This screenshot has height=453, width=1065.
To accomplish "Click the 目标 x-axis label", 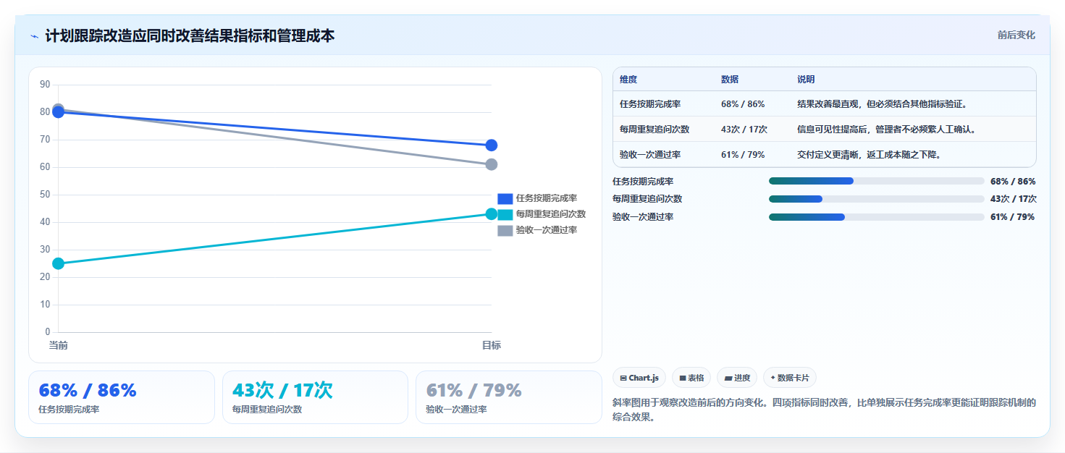I will click(x=491, y=345).
